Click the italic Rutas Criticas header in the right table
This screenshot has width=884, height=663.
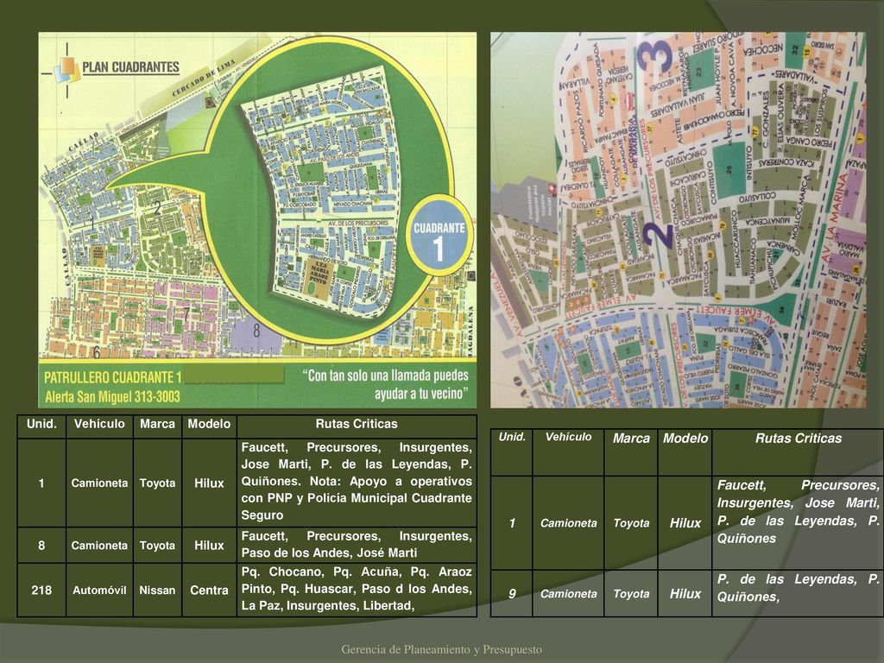[x=799, y=439]
